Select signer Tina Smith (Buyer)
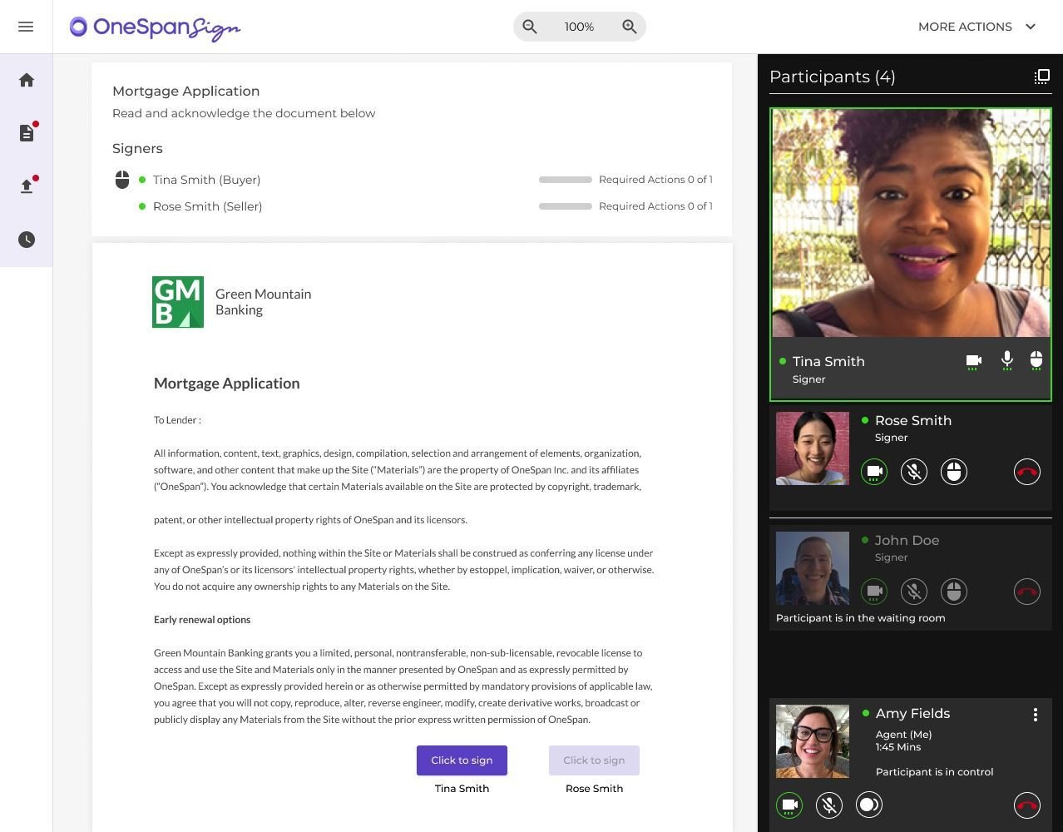The width and height of the screenshot is (1063, 832). coord(206,180)
